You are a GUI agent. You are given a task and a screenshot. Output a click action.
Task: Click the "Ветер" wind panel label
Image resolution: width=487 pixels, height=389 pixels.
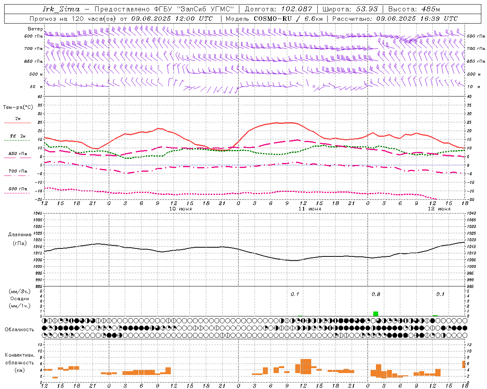click(x=35, y=29)
